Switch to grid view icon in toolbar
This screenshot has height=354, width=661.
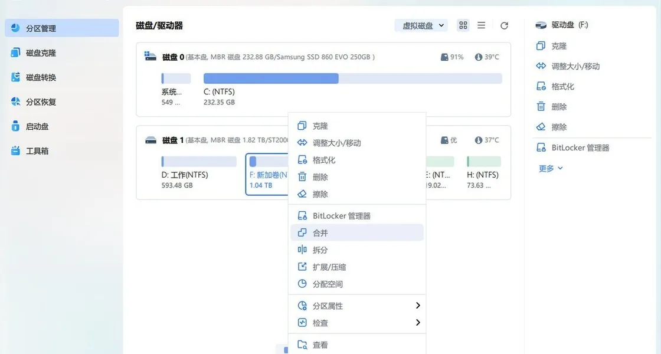(463, 25)
